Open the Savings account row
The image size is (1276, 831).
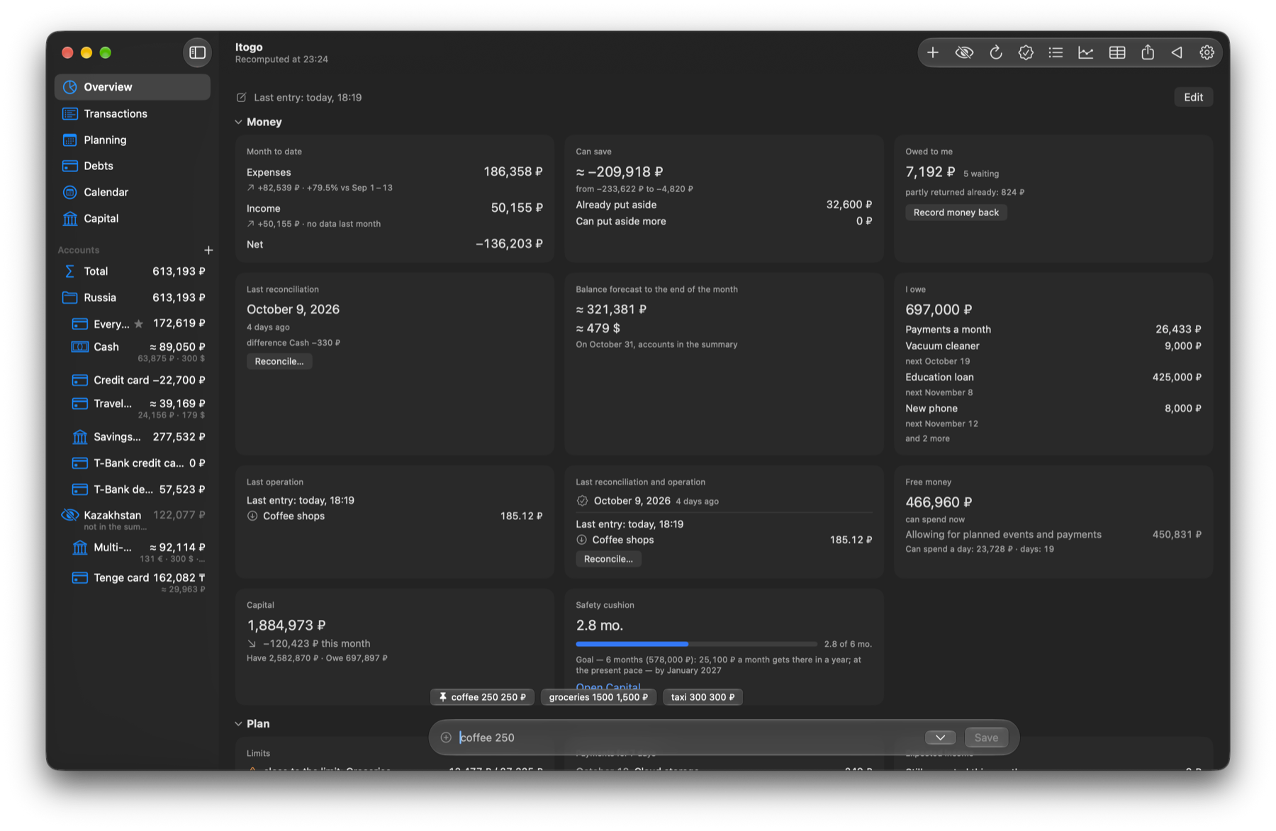pos(133,436)
